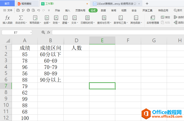Click the Export to PDF icon in quick toolbar
184x121 pixels.
23,10
